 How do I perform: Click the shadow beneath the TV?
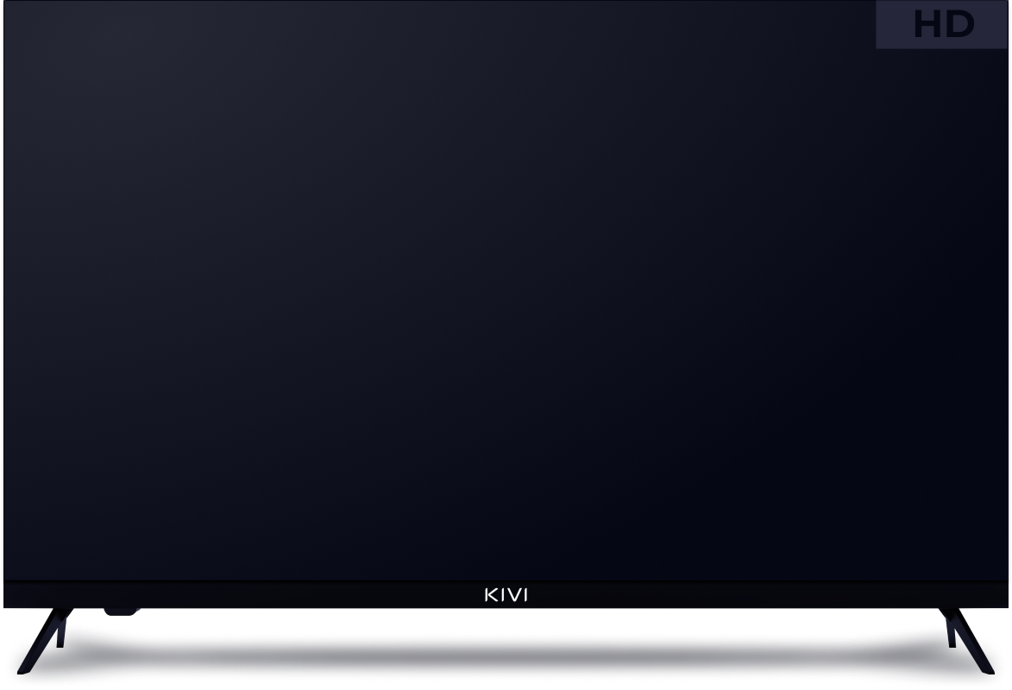tap(506, 655)
